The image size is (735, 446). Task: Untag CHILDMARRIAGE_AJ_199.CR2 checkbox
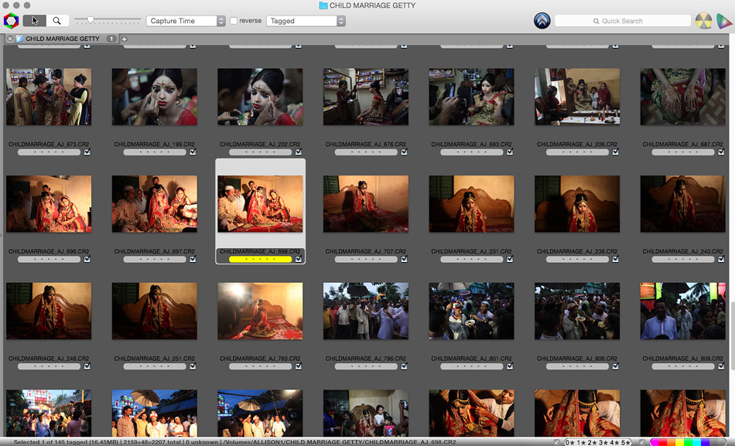(x=193, y=152)
